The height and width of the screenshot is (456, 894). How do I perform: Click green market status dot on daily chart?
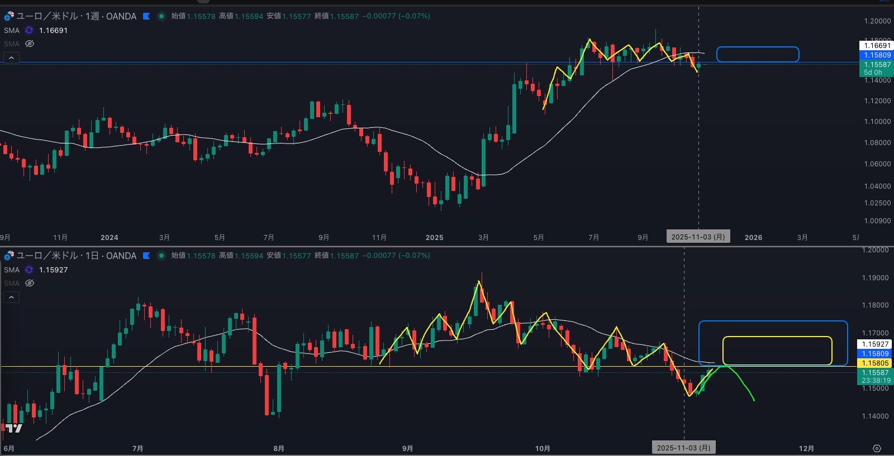pyautogui.click(x=161, y=256)
